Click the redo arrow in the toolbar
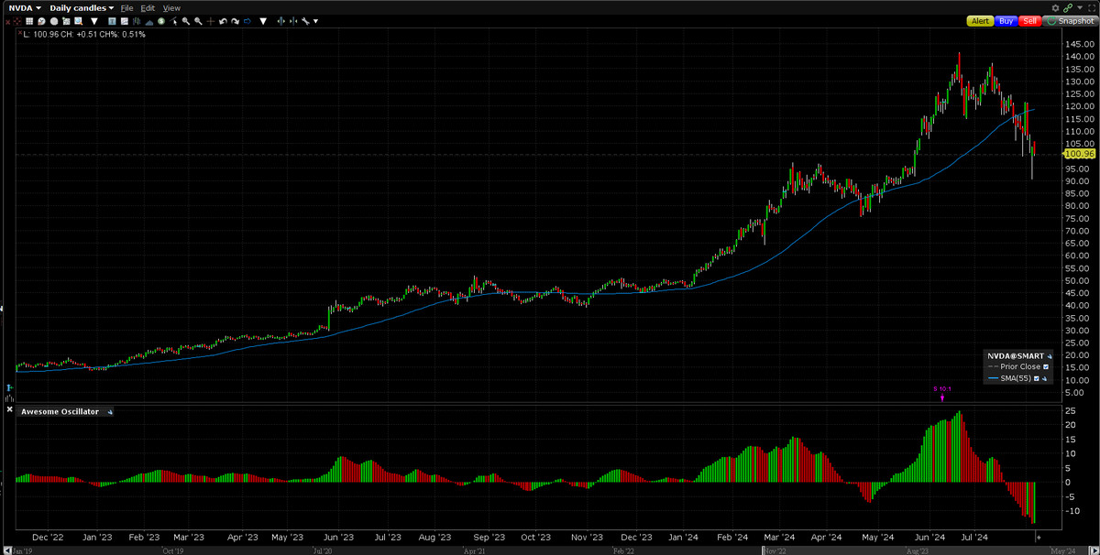 236,20
